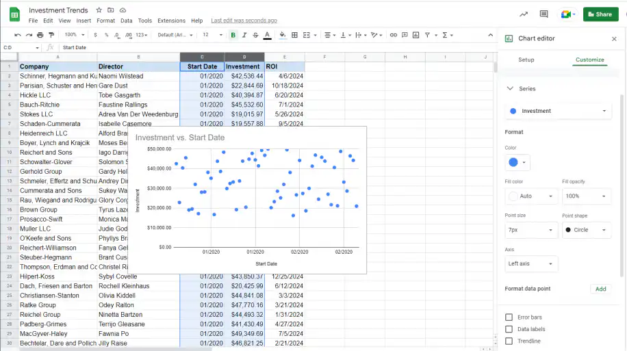
Task: Create a filter
Action: [427, 35]
